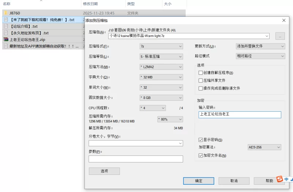Open 压缩方法 dropdown showing LZMA2
293x192 pixels.
[161, 67]
